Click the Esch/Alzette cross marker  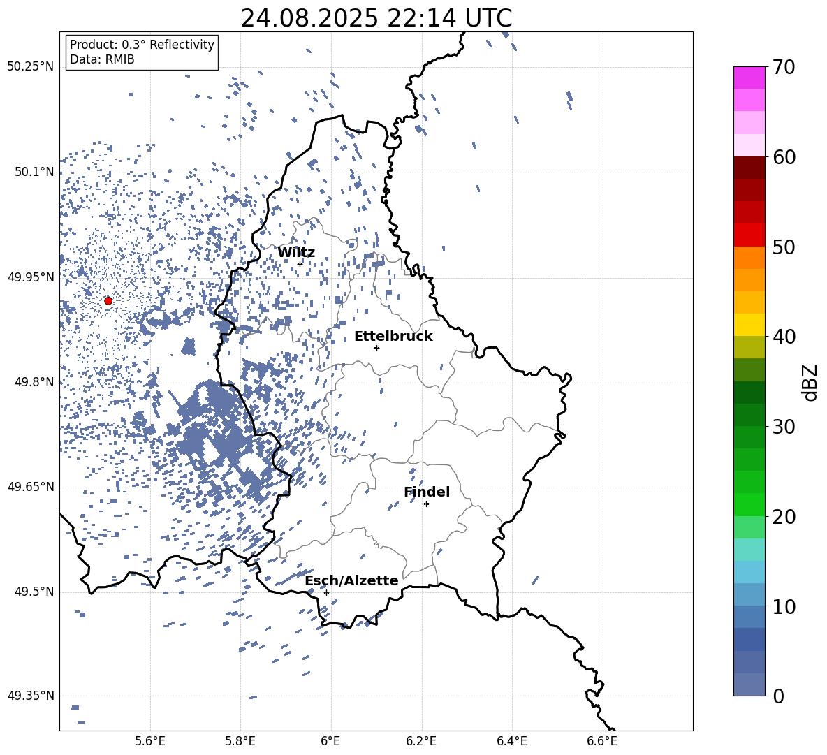(x=326, y=592)
